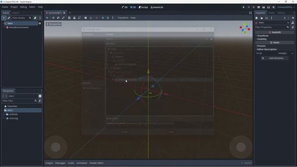297x167 pixels.
Task: Create a new resource in the Inspector
Action: pyautogui.click(x=257, y=18)
